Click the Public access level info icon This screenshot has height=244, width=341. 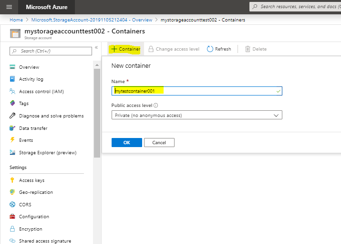156,106
